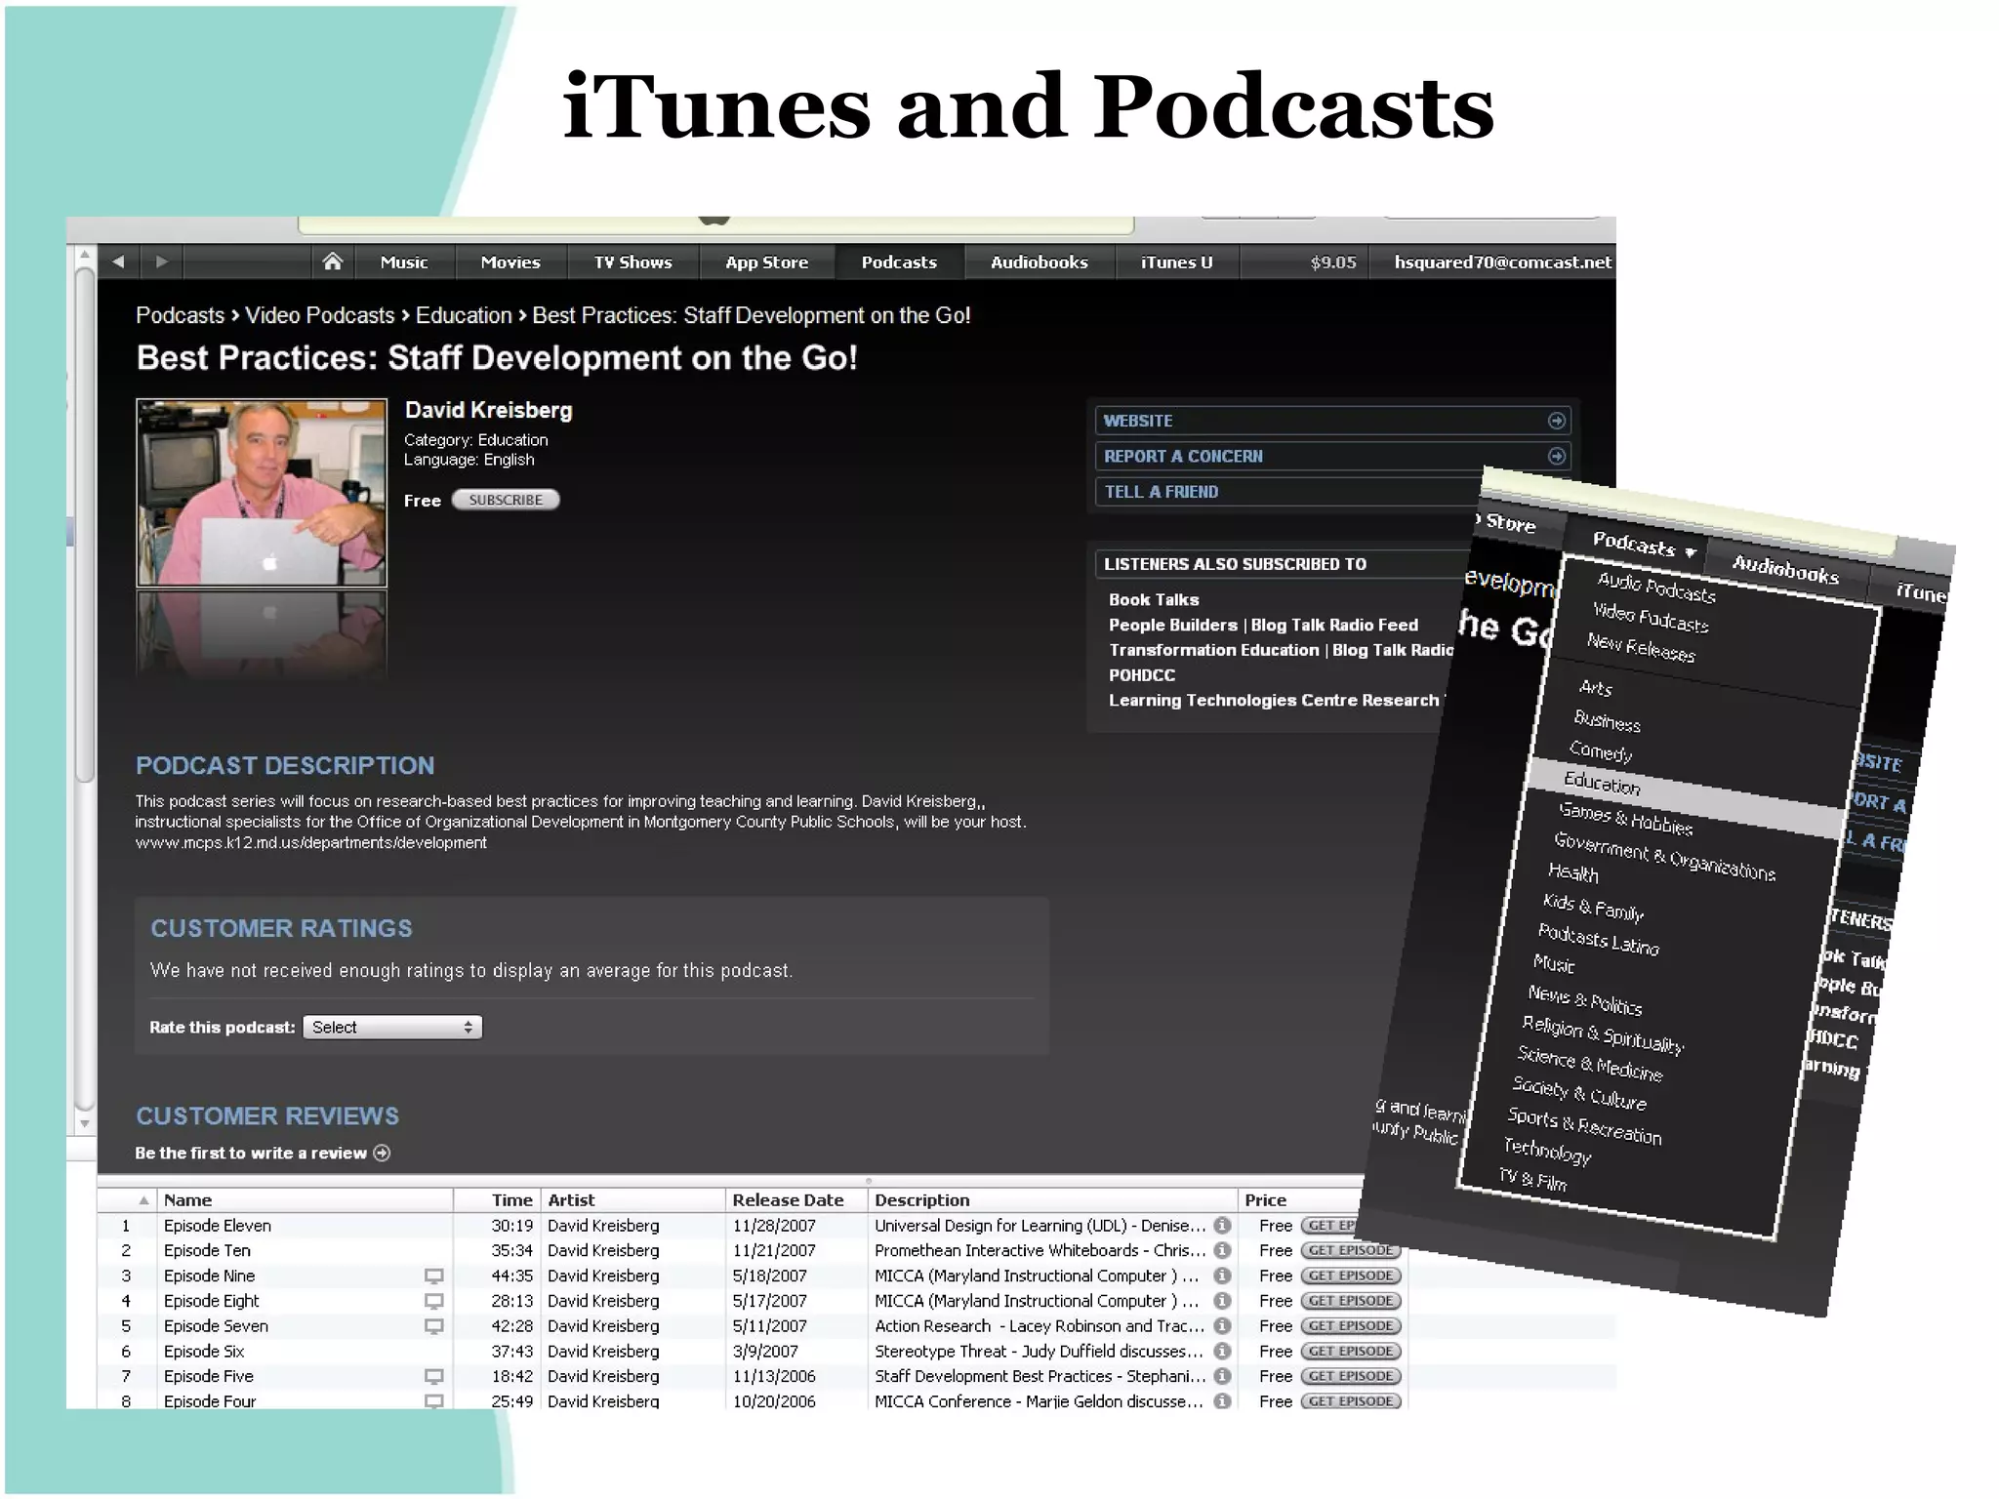Click video icon on Episode Nine row

pyautogui.click(x=434, y=1276)
